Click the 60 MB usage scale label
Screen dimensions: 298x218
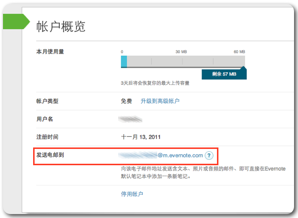tap(239, 52)
